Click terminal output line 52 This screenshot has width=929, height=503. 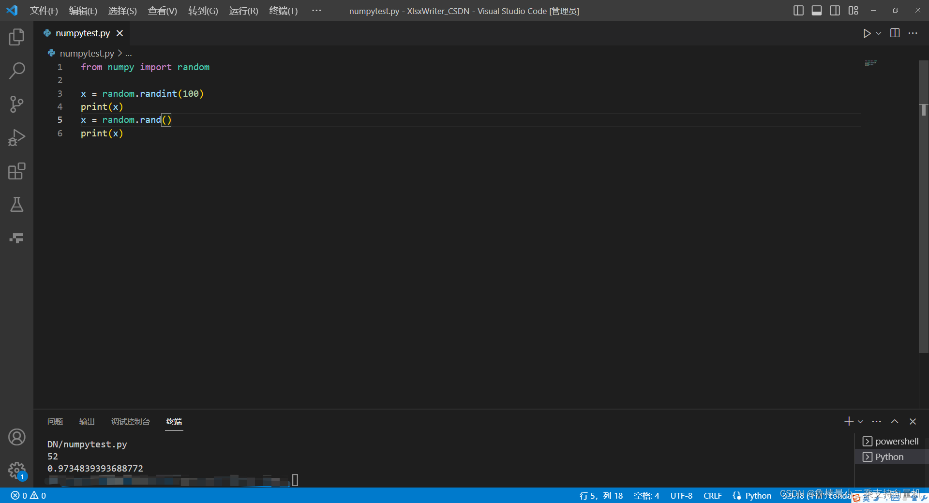click(53, 456)
